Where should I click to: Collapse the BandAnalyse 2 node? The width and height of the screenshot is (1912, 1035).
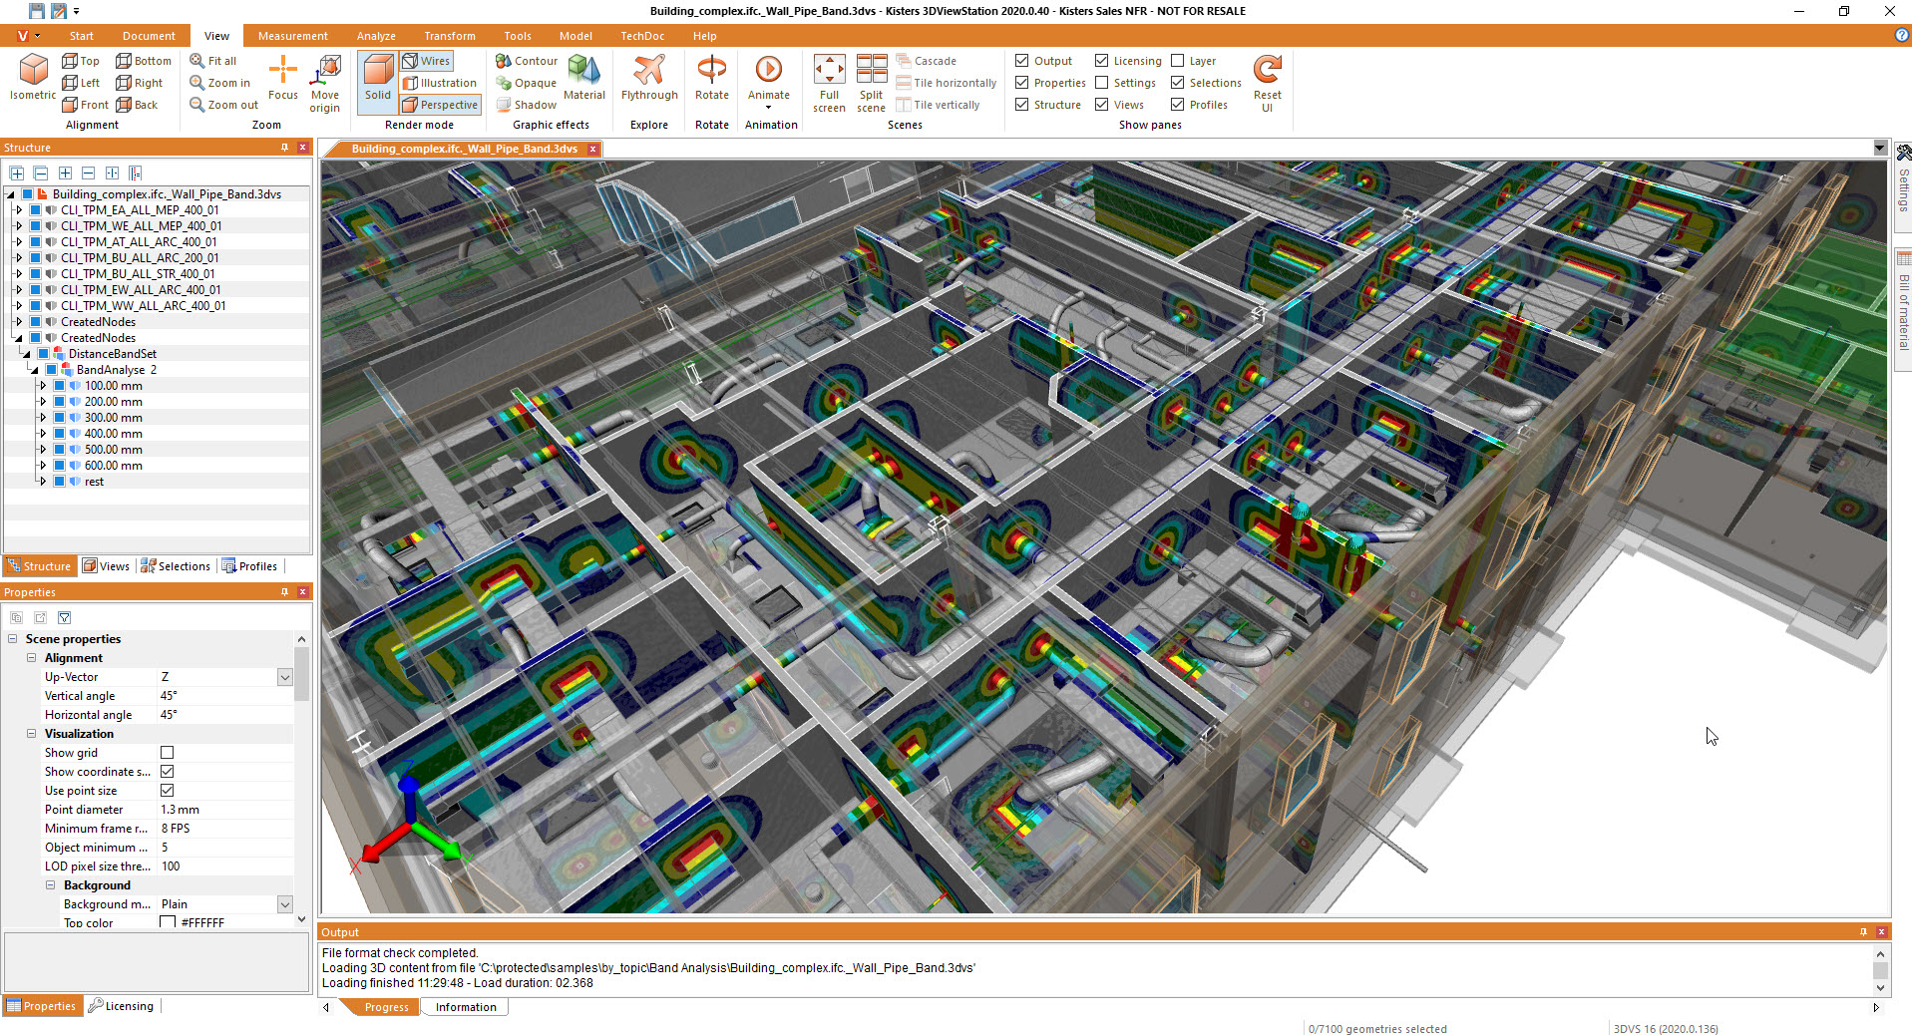pos(35,370)
